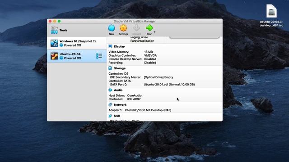Screen dimensions: 289x162
Task: Click Host Driver CoreAudio value
Action: tap(135, 95)
